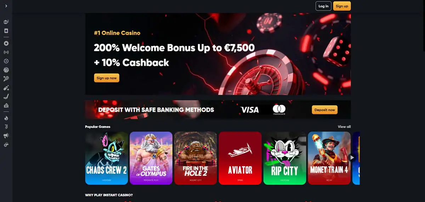Select the ice hockey stick icon

pos(6,96)
